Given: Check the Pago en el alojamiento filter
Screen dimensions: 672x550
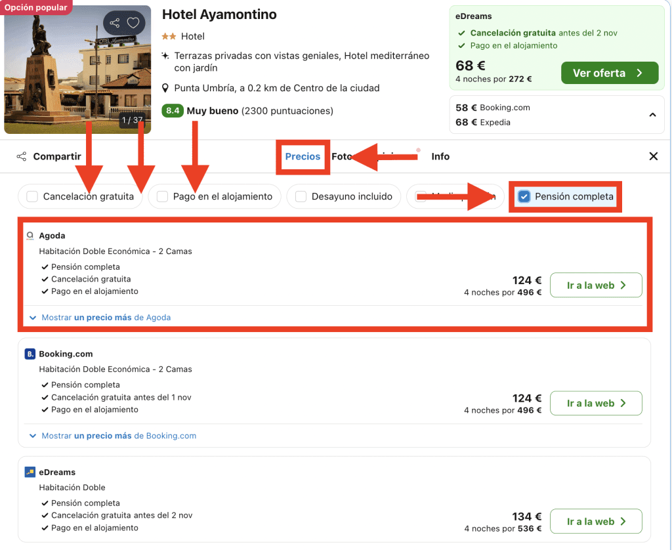Looking at the screenshot, I should (162, 196).
